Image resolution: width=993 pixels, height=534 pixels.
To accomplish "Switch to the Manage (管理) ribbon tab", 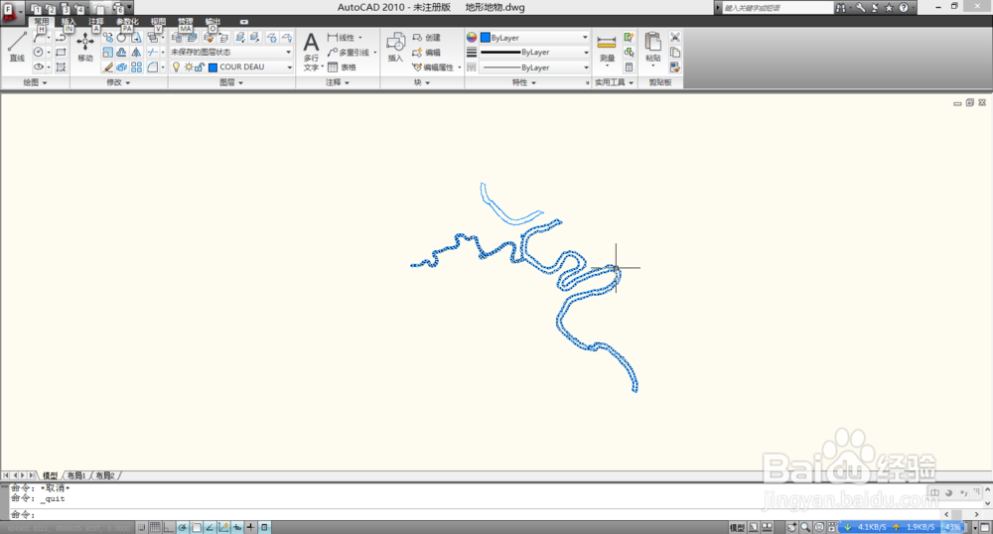I will pos(185,22).
